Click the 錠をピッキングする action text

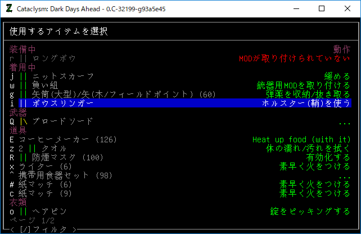coord(310,211)
